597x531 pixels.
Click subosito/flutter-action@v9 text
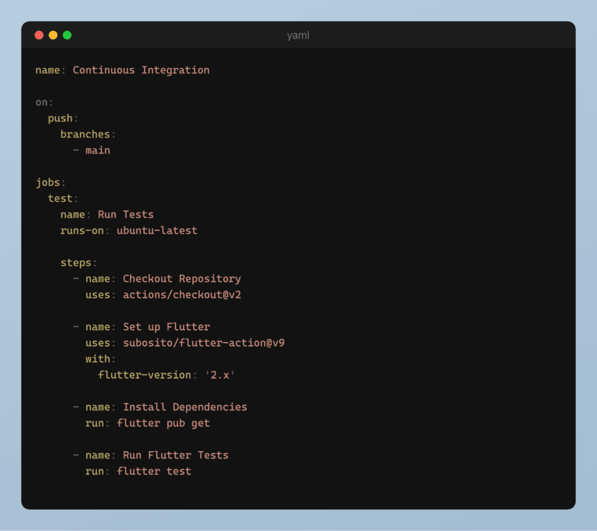pos(203,343)
